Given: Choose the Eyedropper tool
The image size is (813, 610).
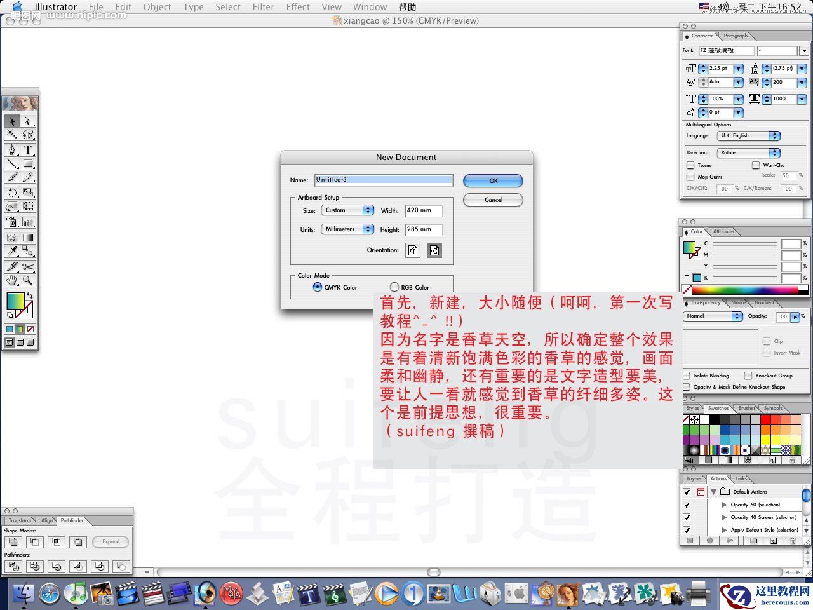Looking at the screenshot, I should 11,252.
